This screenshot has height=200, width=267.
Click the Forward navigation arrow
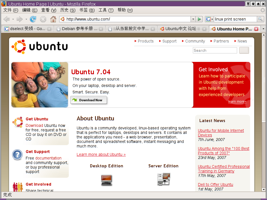(x=19, y=19)
